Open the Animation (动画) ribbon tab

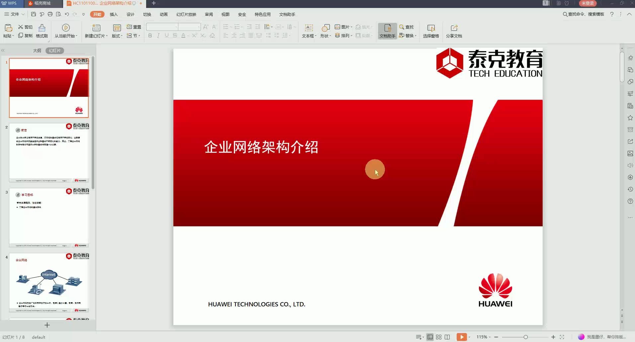164,14
